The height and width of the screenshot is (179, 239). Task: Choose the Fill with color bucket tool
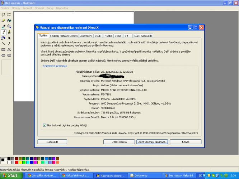[x=9, y=20]
